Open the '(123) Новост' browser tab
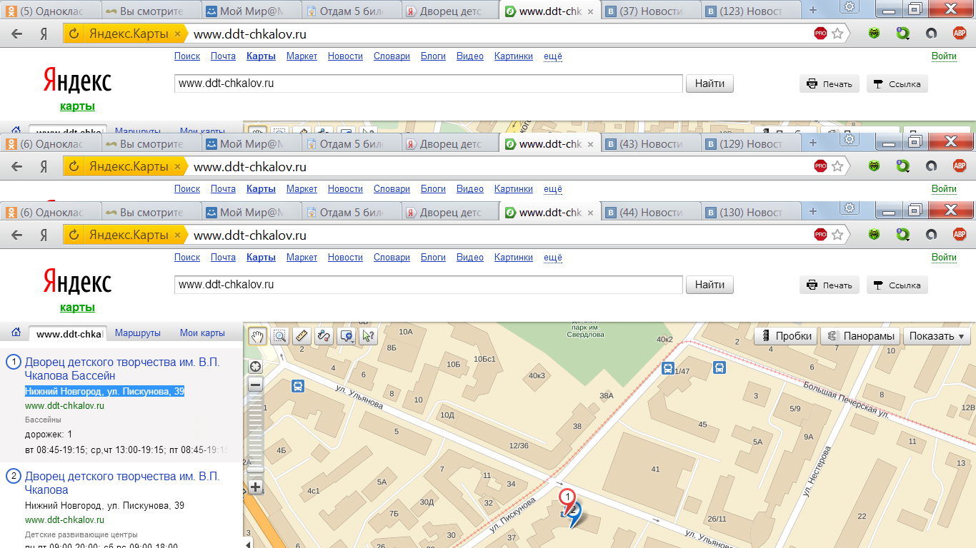Screen dimensions: 976x548 pyautogui.click(x=752, y=11)
